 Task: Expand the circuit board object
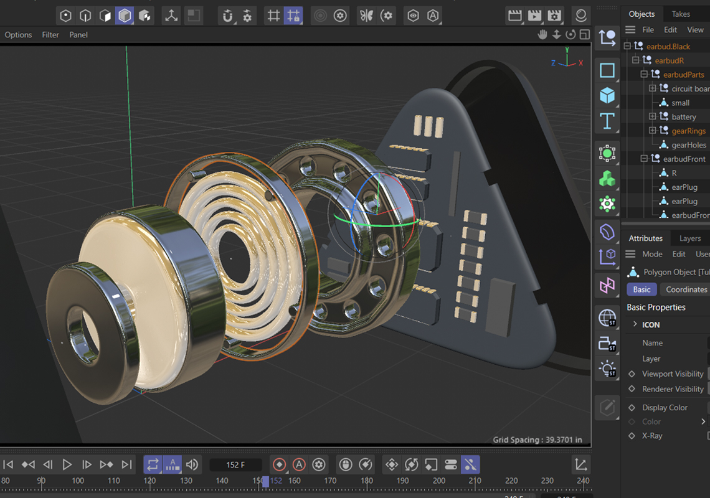(653, 88)
